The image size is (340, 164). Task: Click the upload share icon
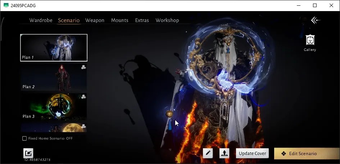pos(224,153)
